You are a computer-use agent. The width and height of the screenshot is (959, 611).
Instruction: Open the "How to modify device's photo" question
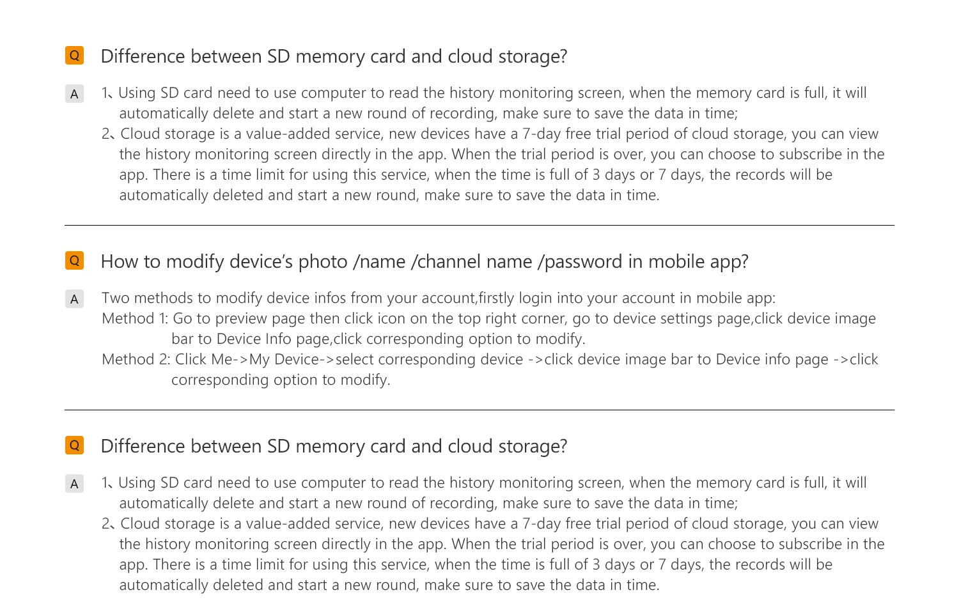[425, 261]
